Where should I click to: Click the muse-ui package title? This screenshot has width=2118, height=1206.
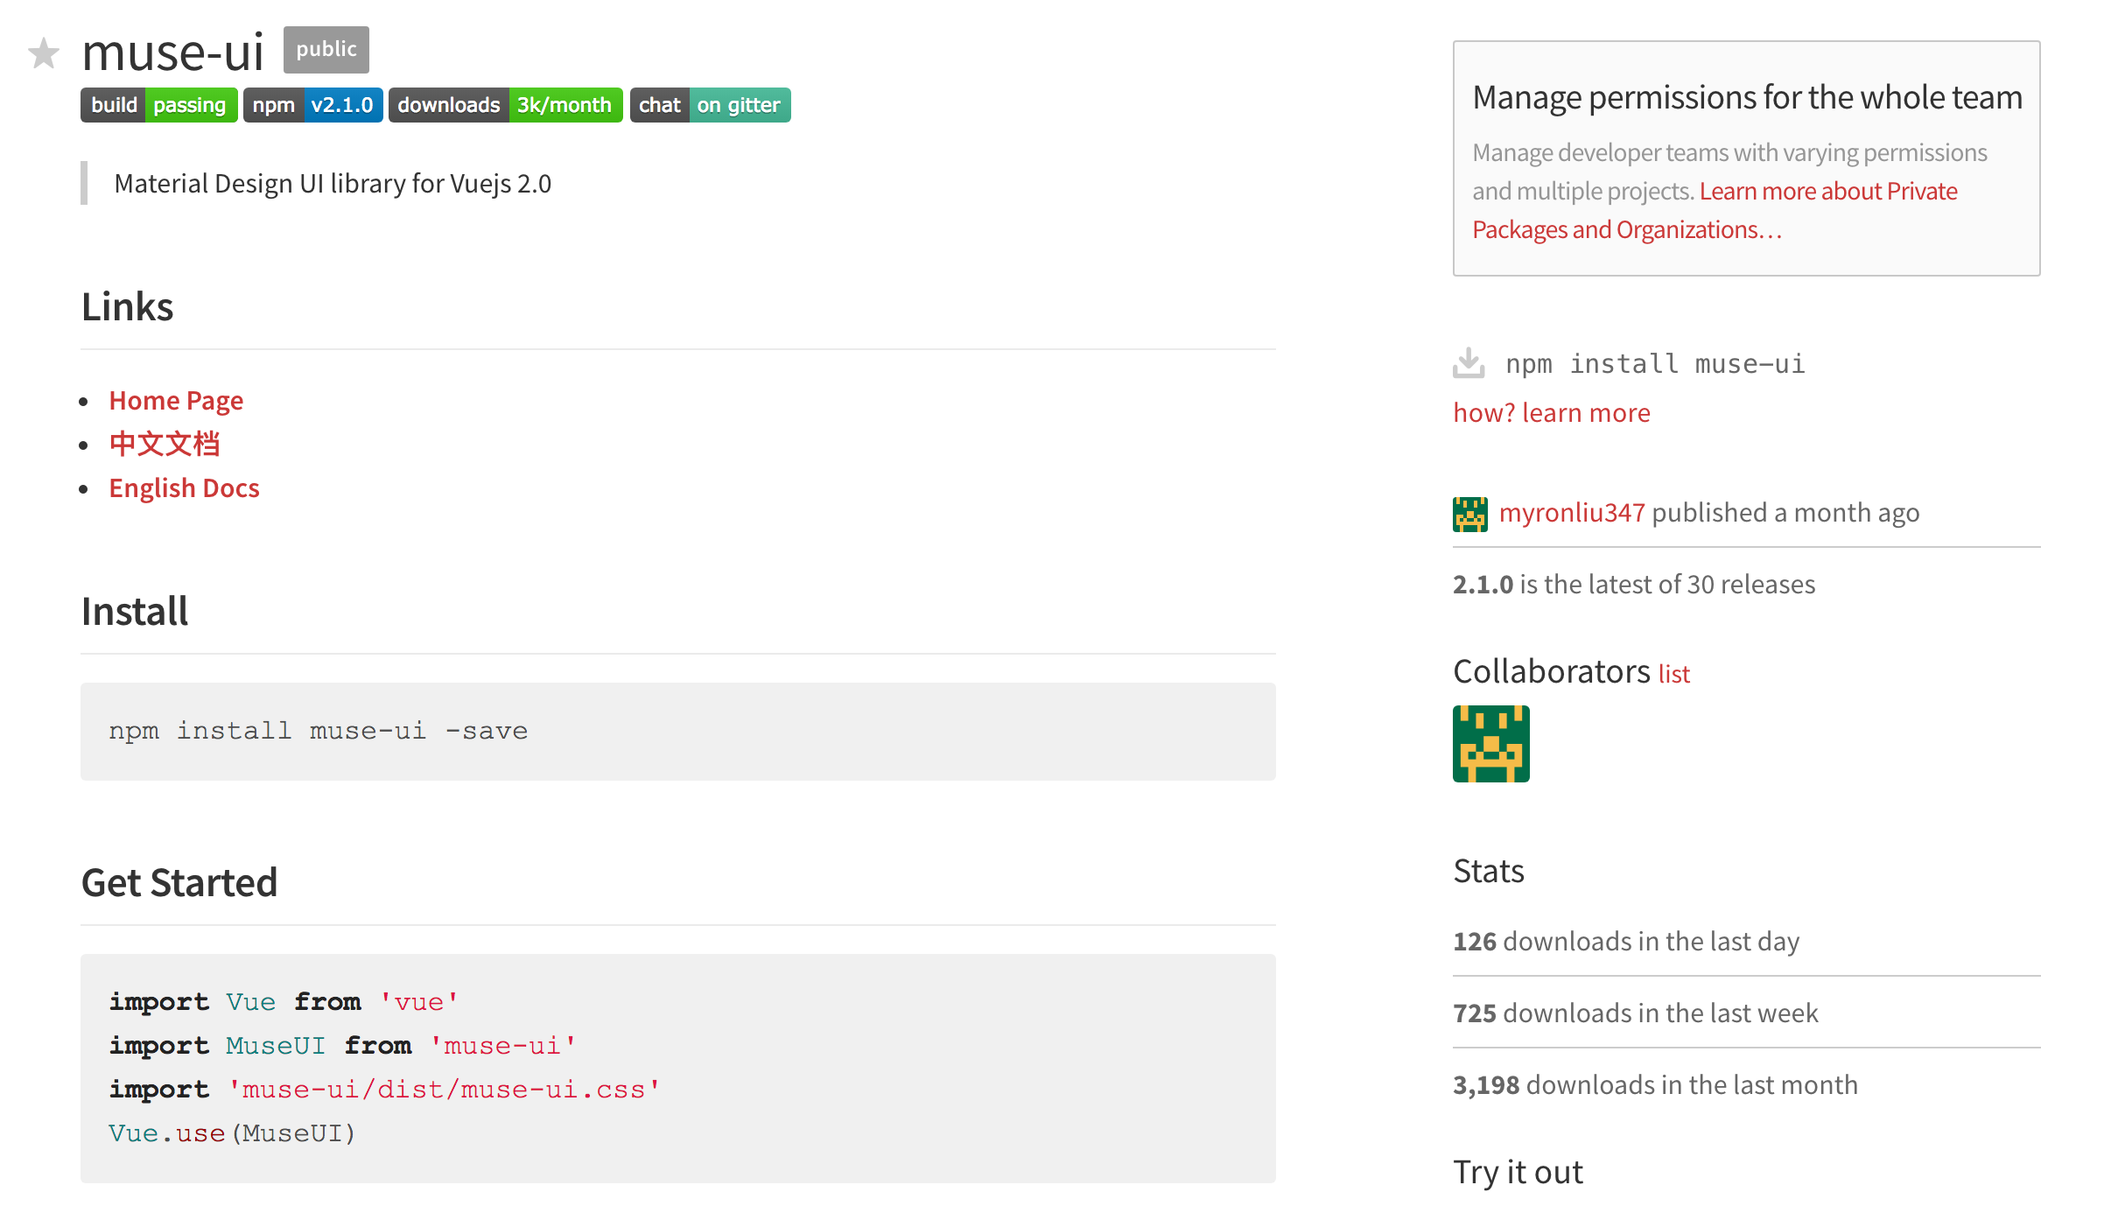[x=173, y=53]
